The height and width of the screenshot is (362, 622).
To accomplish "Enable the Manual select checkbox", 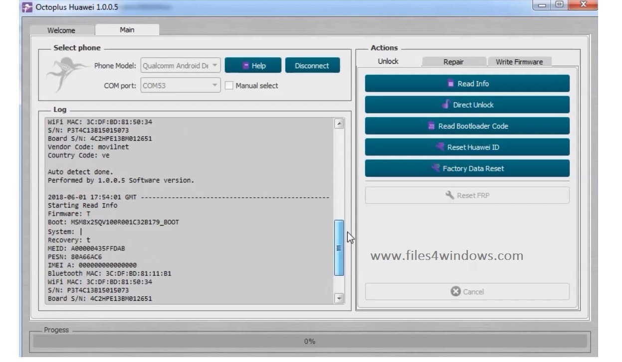I will click(229, 86).
